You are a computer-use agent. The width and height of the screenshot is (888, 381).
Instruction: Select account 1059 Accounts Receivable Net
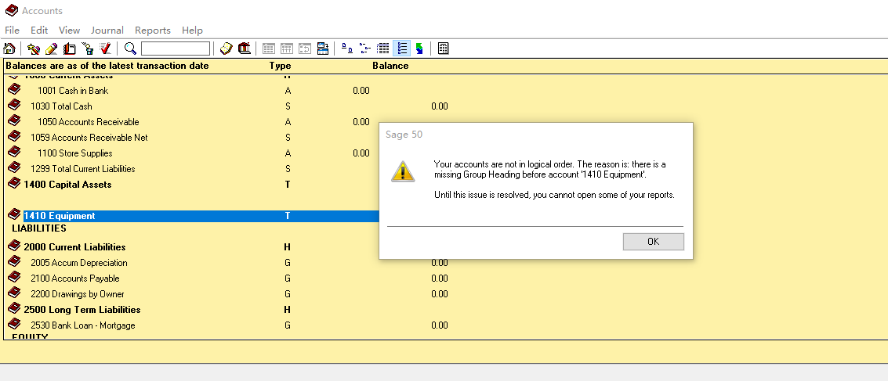point(89,138)
